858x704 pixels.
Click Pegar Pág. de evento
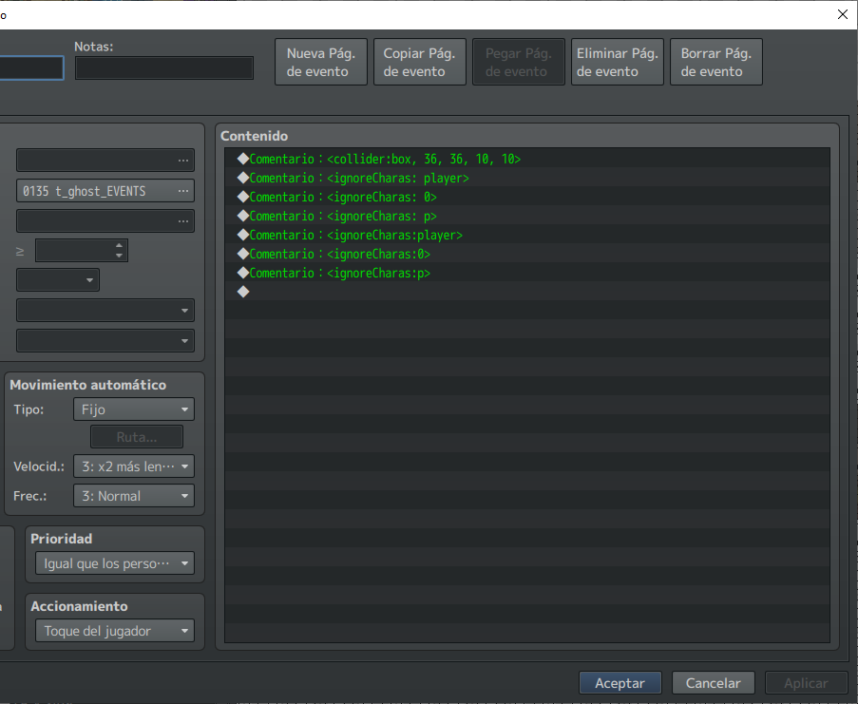519,62
